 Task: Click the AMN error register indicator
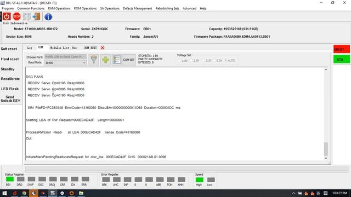click(x=182, y=179)
